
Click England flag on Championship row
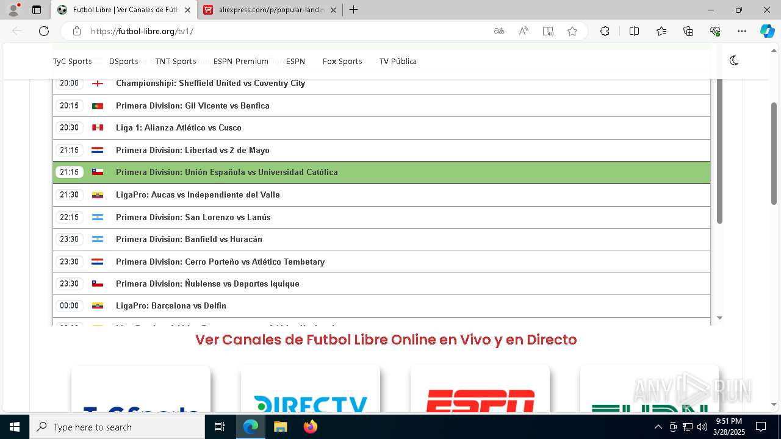coord(98,84)
